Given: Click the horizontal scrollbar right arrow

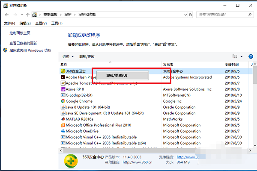Looking at the screenshot, I should [x=250, y=150].
